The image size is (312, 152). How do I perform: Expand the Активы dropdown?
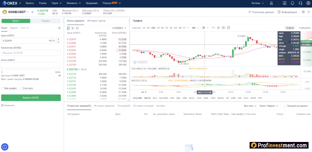point(258,3)
